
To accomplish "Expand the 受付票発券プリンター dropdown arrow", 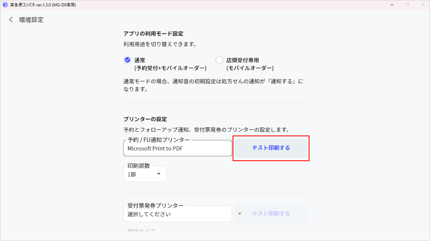I will [x=239, y=214].
